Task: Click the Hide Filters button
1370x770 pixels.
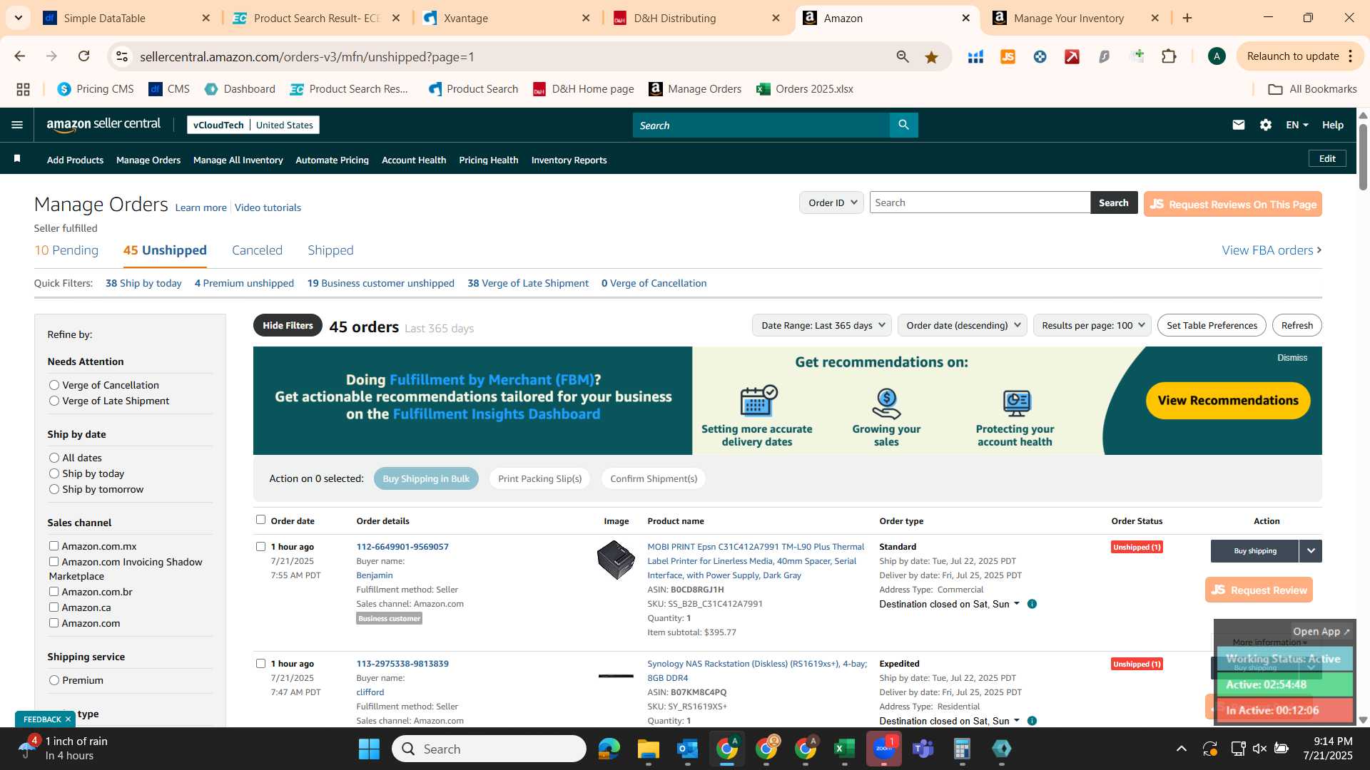Action: pos(288,325)
